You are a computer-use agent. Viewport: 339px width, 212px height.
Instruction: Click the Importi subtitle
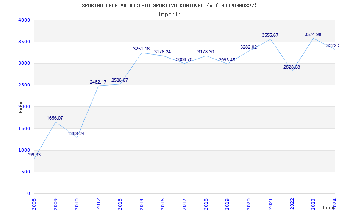[169, 14]
